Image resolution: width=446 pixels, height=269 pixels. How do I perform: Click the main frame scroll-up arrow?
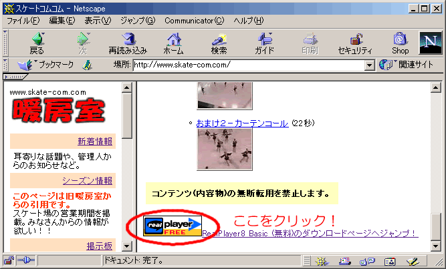(436, 87)
